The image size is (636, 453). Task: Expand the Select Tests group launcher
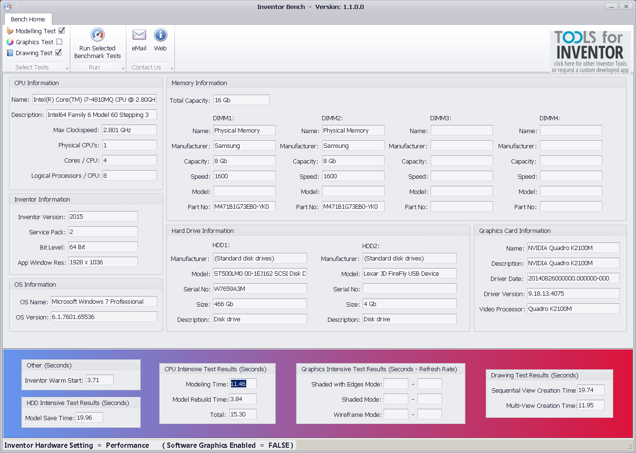67,68
